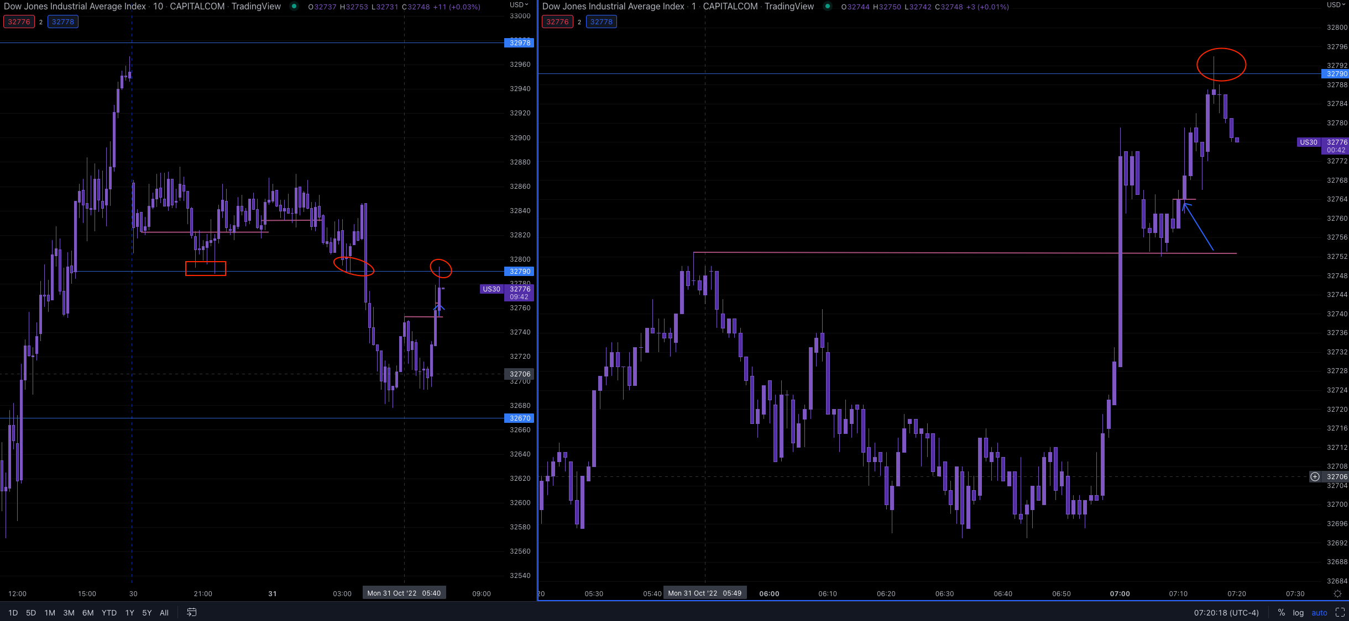Expand the US30 price label flag options
This screenshot has width=1349, height=621.
point(491,289)
